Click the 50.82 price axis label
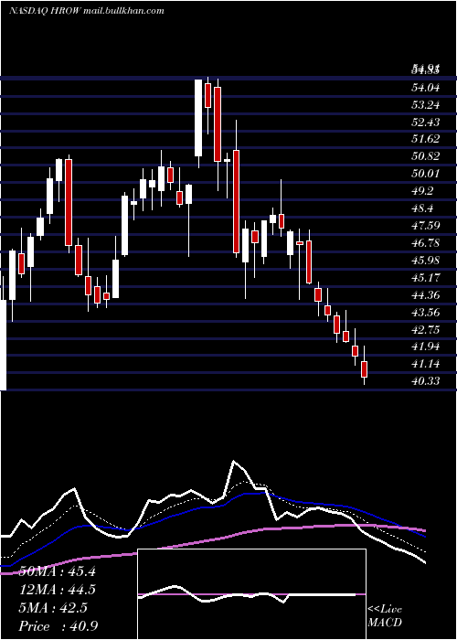457x640 pixels. click(425, 156)
